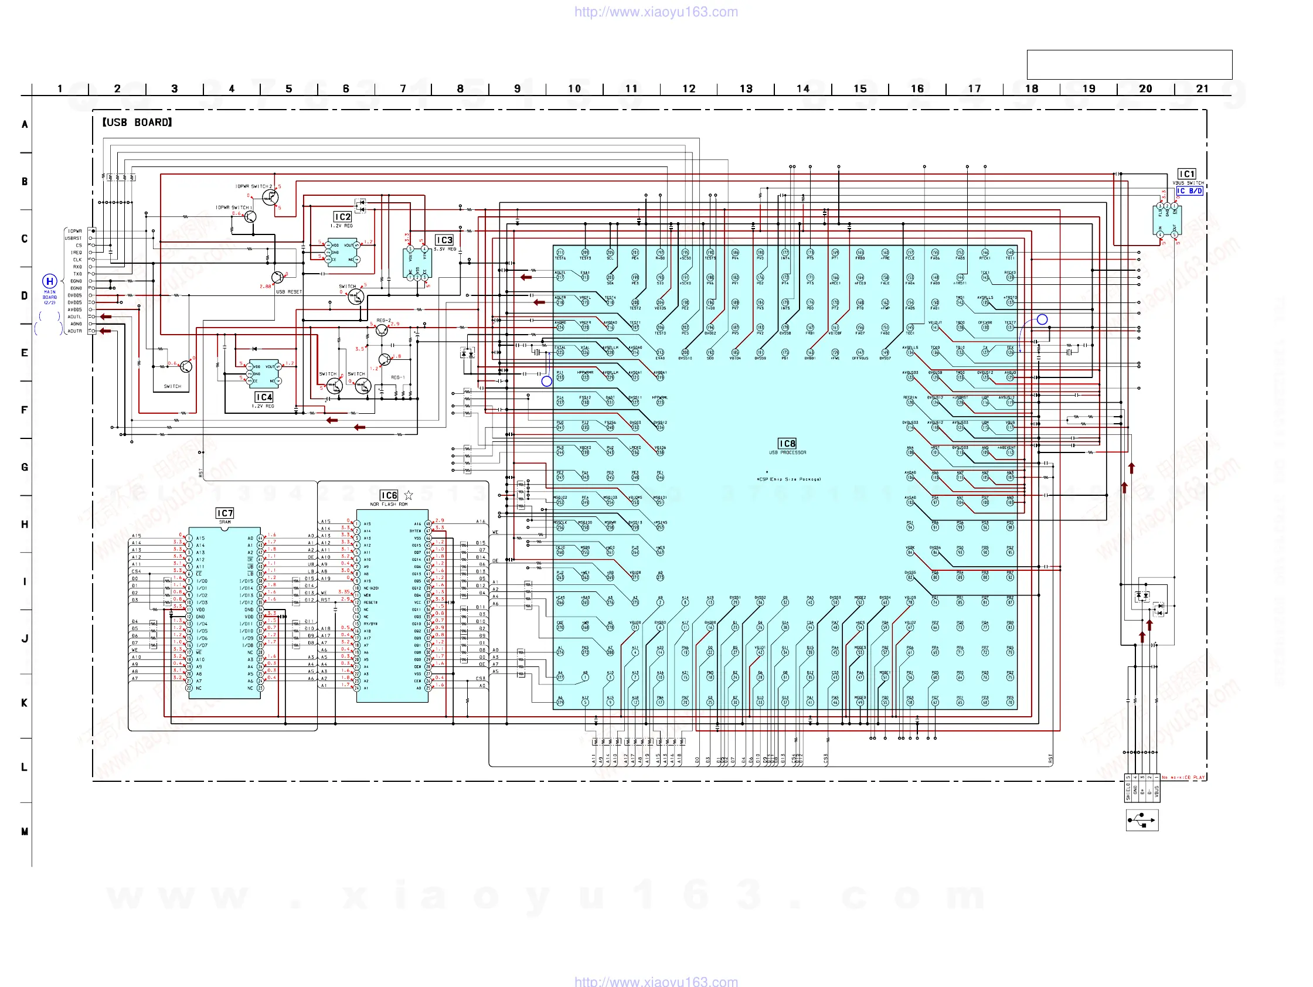This screenshot has height=987, width=1313.
Task: Click the IC4 1.2V REG label
Action: pyautogui.click(x=264, y=397)
